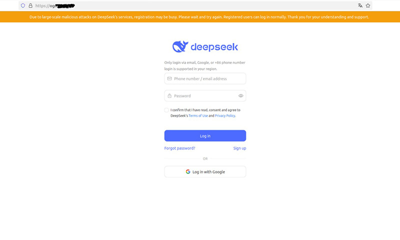Click the Google G logo icon
Viewport: 400px width, 240px height.
click(188, 171)
